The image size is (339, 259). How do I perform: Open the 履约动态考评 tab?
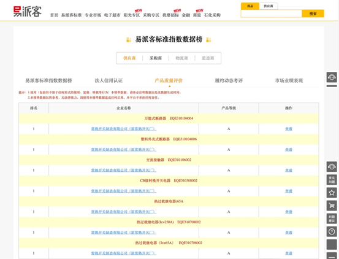point(229,80)
